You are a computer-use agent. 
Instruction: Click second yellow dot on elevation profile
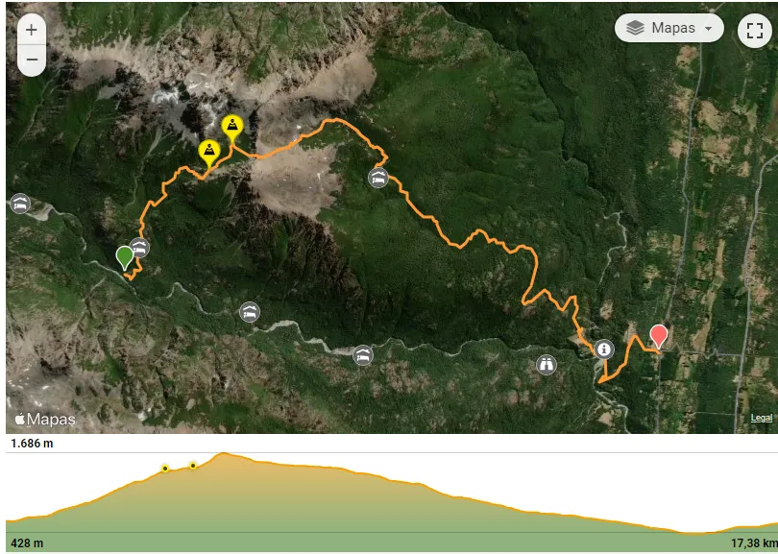[193, 466]
